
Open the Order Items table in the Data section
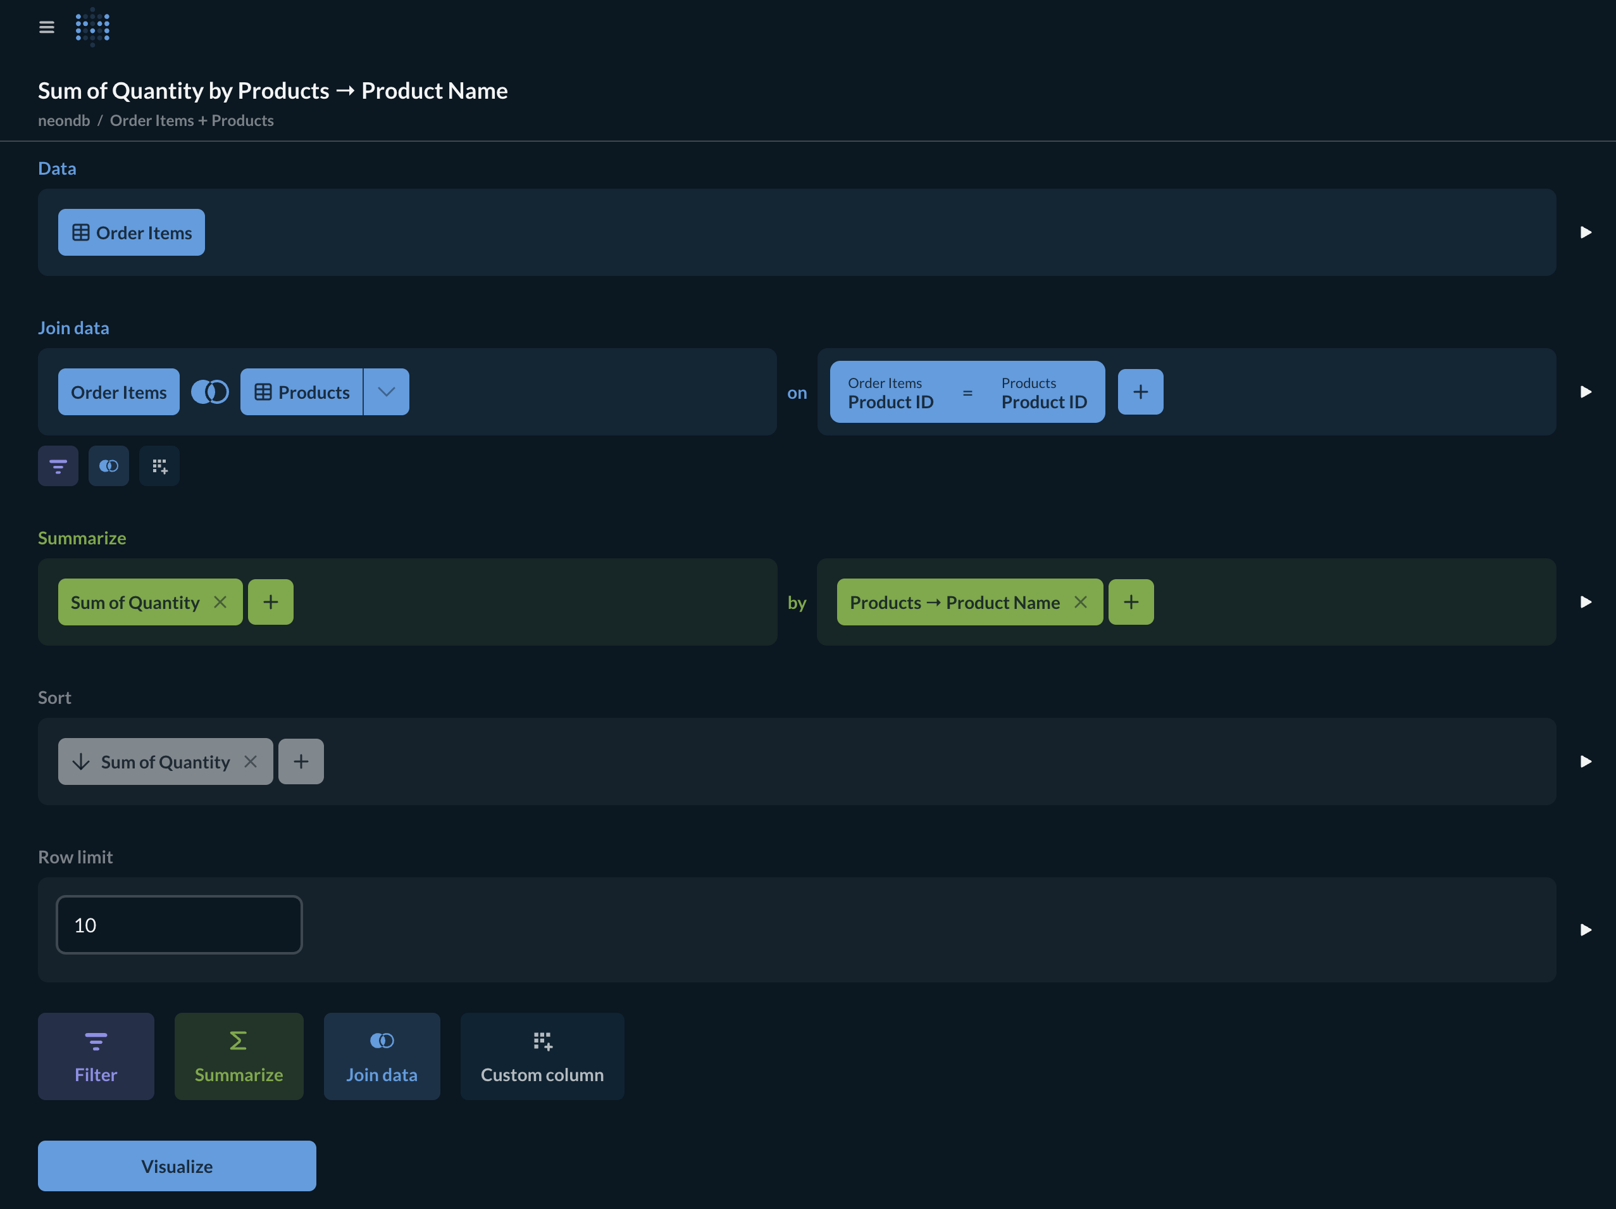[x=132, y=232]
